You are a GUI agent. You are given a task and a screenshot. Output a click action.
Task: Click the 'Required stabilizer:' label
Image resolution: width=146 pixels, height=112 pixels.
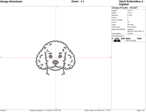click(119, 29)
